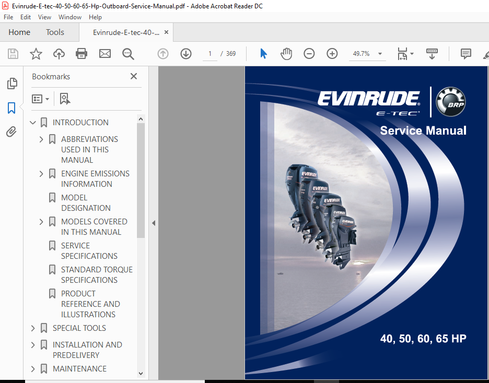Print the document with the printer icon

click(81, 54)
